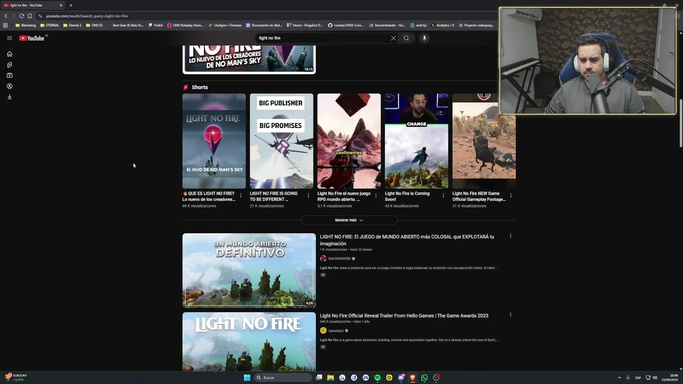Go to the YouTube logo home link
This screenshot has height=384, width=683.
pyautogui.click(x=32, y=38)
